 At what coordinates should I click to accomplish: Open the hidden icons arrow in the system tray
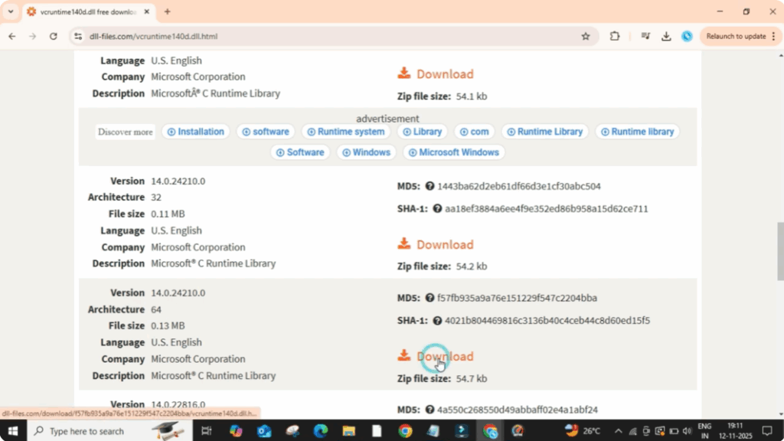[x=619, y=431]
